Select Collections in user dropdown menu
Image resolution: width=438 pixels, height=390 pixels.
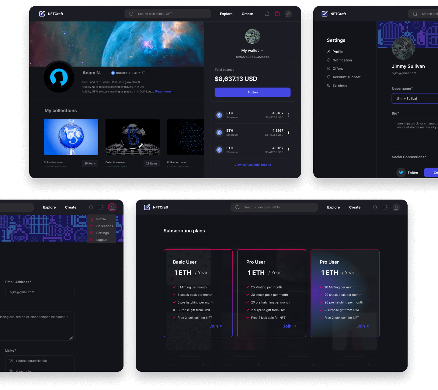[102, 226]
